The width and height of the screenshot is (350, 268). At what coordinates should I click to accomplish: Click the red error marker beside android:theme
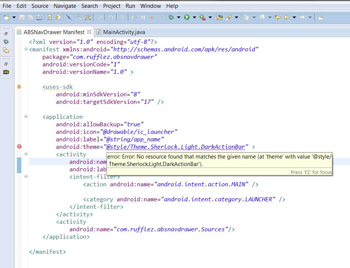(x=19, y=147)
